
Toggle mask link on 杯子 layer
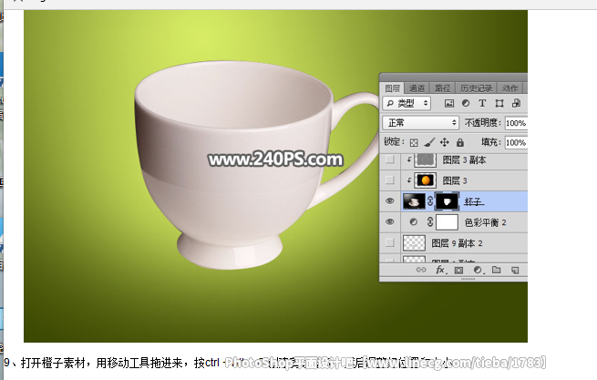(x=430, y=201)
